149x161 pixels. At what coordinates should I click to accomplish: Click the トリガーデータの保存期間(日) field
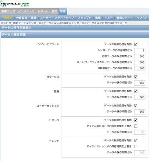(x=140, y=50)
